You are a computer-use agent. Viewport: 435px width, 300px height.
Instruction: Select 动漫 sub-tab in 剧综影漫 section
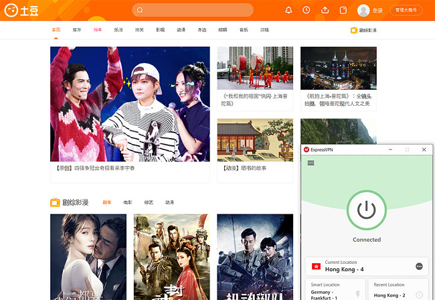(x=169, y=202)
